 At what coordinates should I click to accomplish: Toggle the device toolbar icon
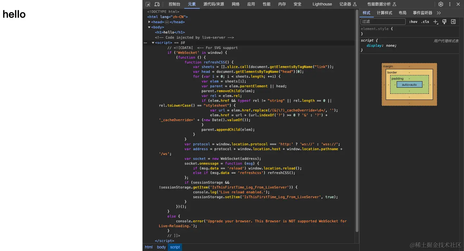[157, 4]
